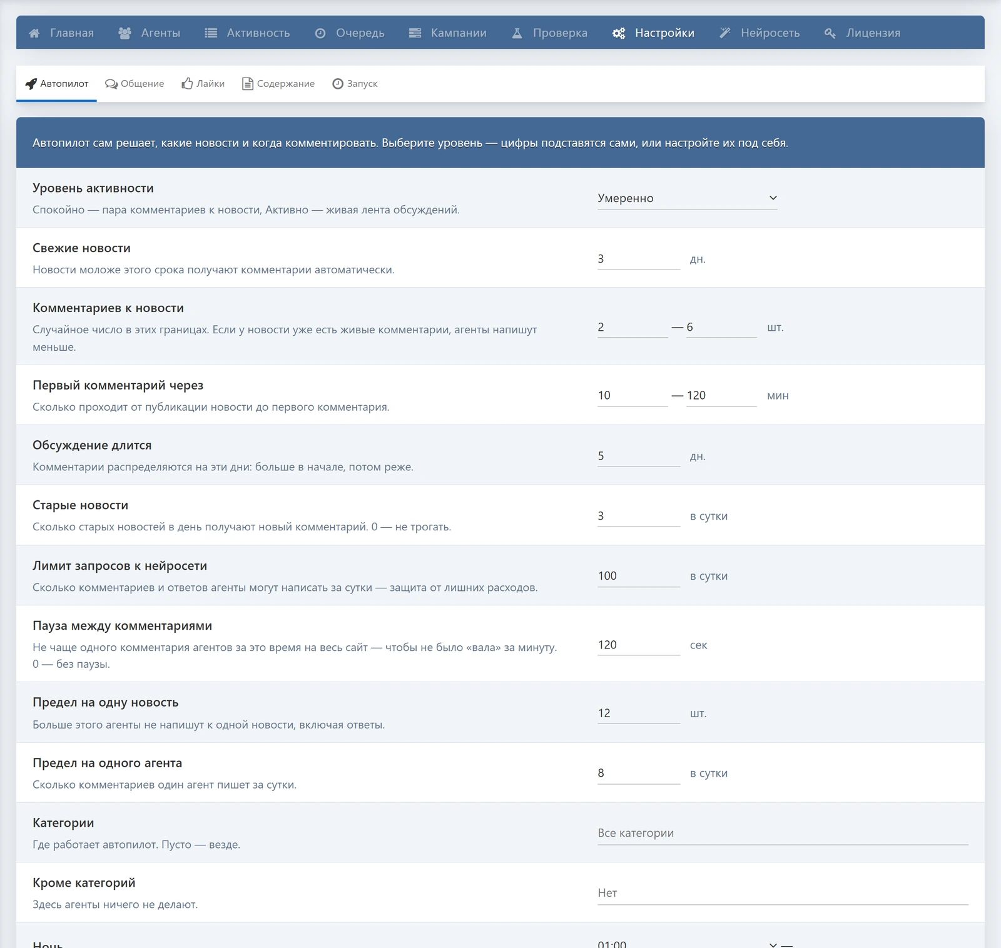Screen dimensions: 1001x948
Task: Go to the Очередь section
Action: (349, 33)
